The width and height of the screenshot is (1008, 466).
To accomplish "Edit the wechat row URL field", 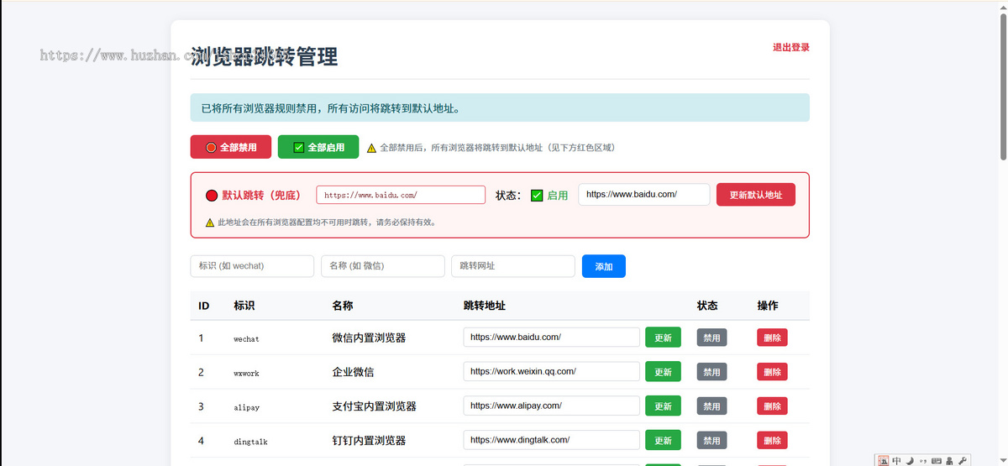I will pyautogui.click(x=552, y=337).
